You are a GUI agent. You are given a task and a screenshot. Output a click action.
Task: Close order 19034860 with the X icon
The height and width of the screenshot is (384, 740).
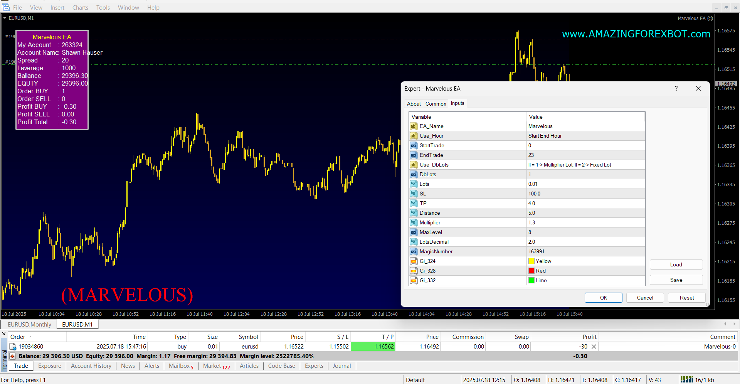point(594,347)
